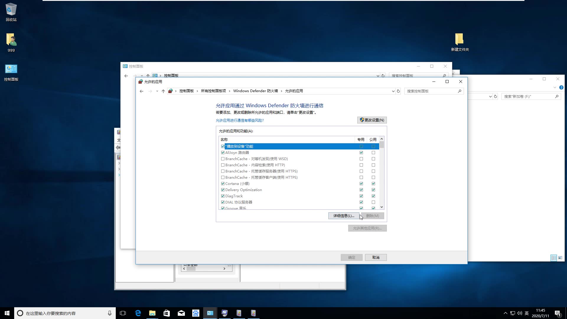Launch Microsoft Edge from the taskbar
567x319 pixels.
tap(138, 313)
